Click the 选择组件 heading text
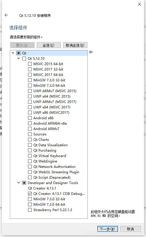Viewport: 146px width, 237px height. pyautogui.click(x=18, y=28)
